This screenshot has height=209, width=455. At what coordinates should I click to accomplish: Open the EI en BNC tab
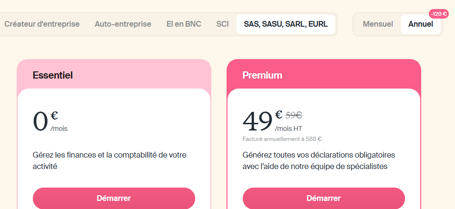(184, 24)
